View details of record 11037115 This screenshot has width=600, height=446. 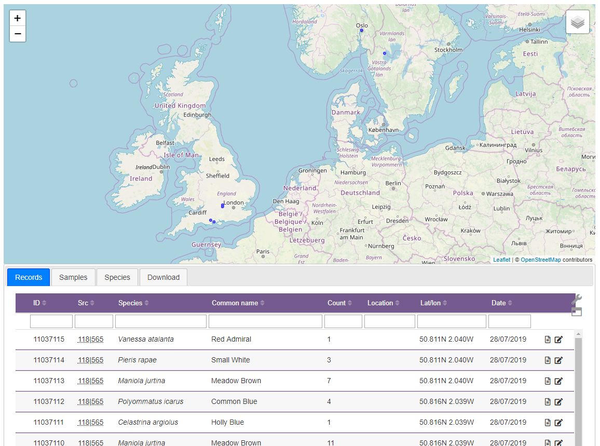click(548, 340)
